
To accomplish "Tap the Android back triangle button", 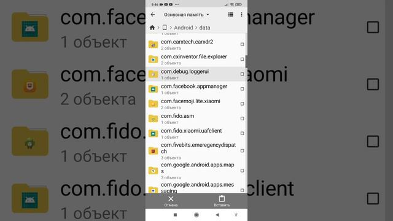I will 217,215.
